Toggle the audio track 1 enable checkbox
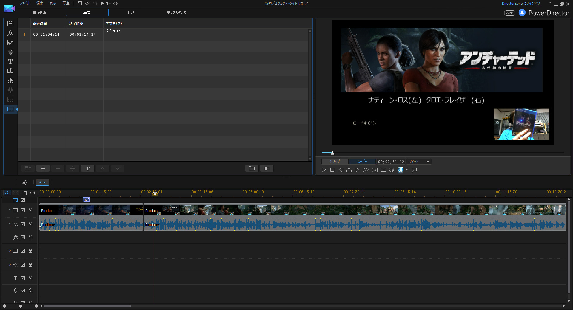The height and width of the screenshot is (310, 573). tap(23, 224)
